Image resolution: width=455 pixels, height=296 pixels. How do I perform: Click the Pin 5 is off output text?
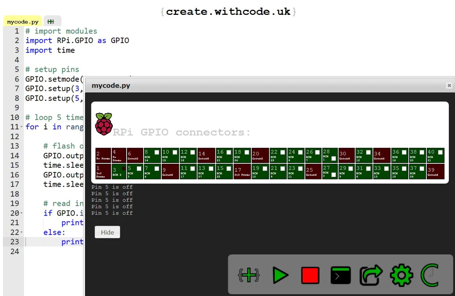pos(112,187)
